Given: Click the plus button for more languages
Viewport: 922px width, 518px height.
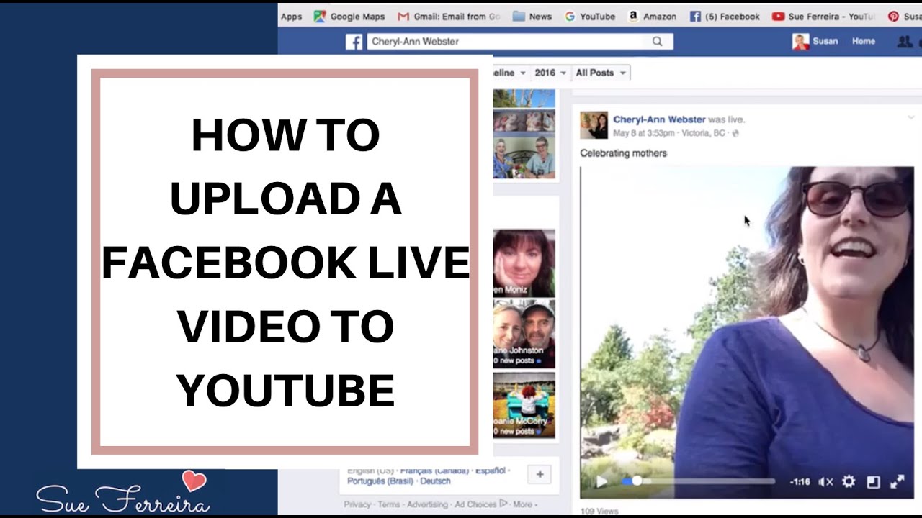Looking at the screenshot, I should coord(540,474).
